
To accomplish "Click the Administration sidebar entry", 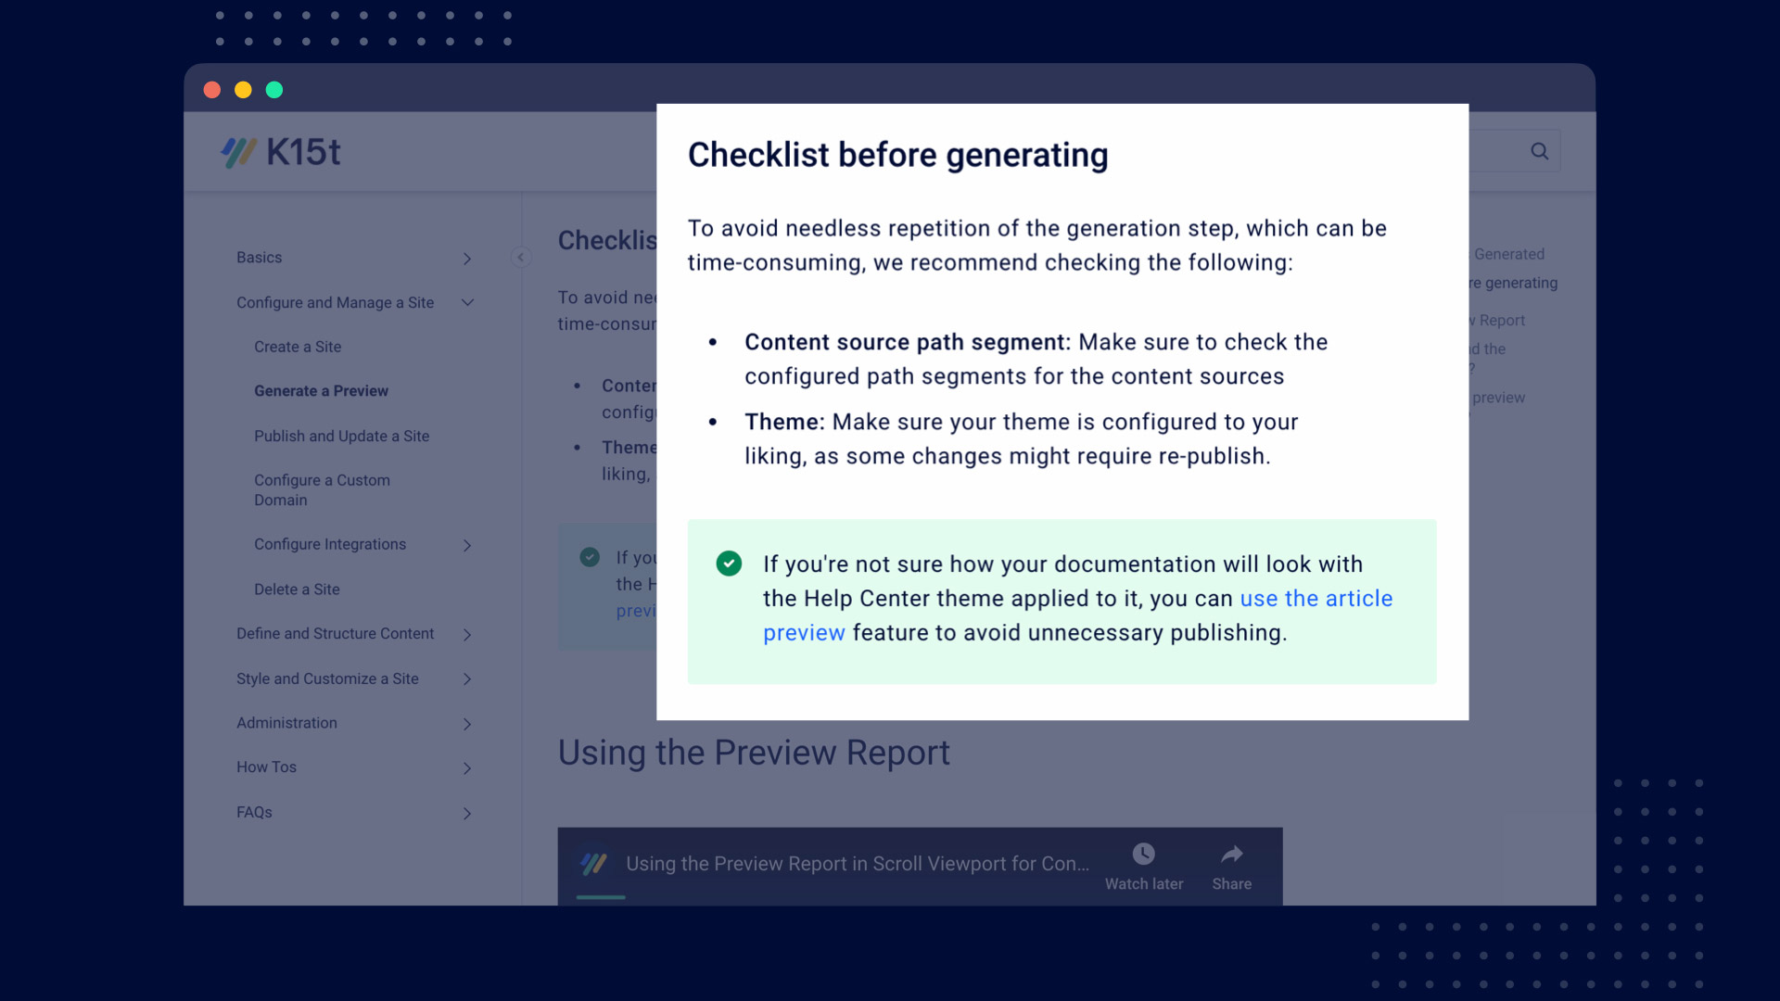I will 286,722.
